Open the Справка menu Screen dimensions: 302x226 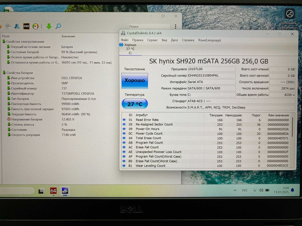pyautogui.click(x=188, y=40)
